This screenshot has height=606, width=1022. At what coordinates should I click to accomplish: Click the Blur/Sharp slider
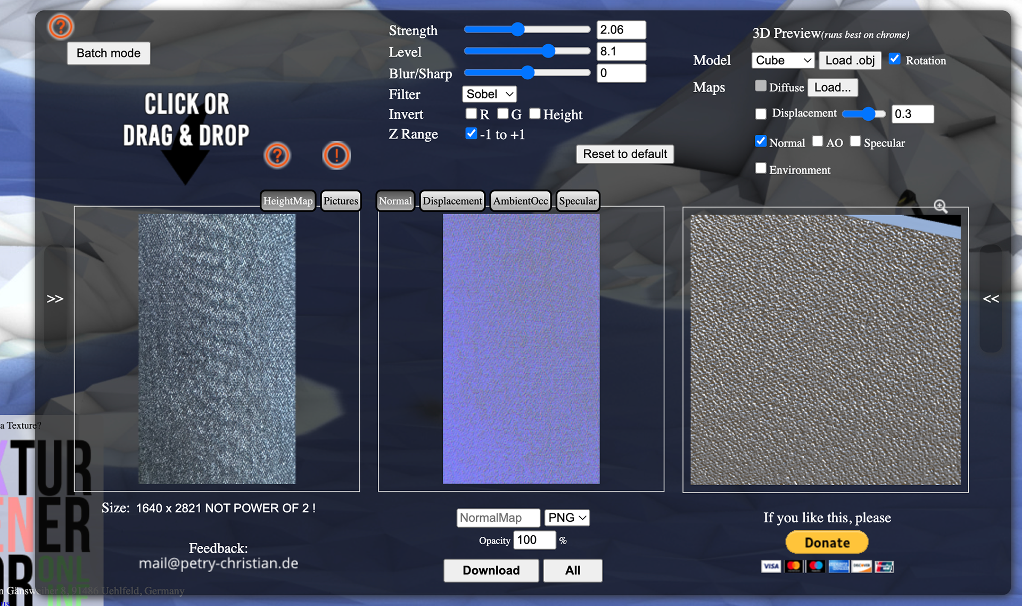(x=527, y=72)
